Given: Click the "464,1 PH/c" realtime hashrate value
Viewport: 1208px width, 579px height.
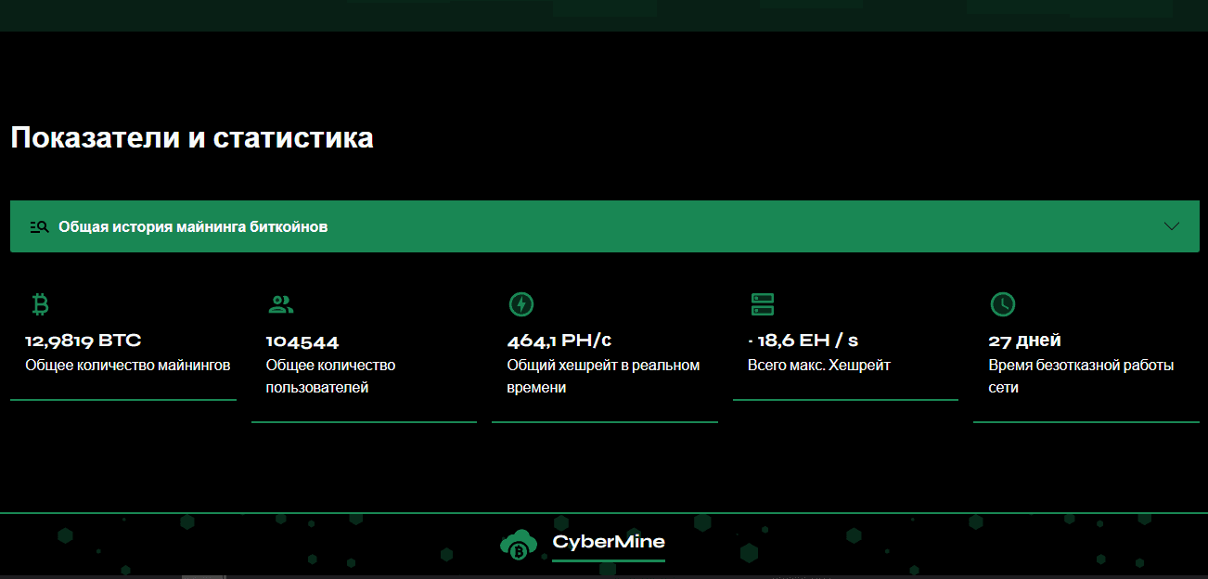Looking at the screenshot, I should 559,340.
